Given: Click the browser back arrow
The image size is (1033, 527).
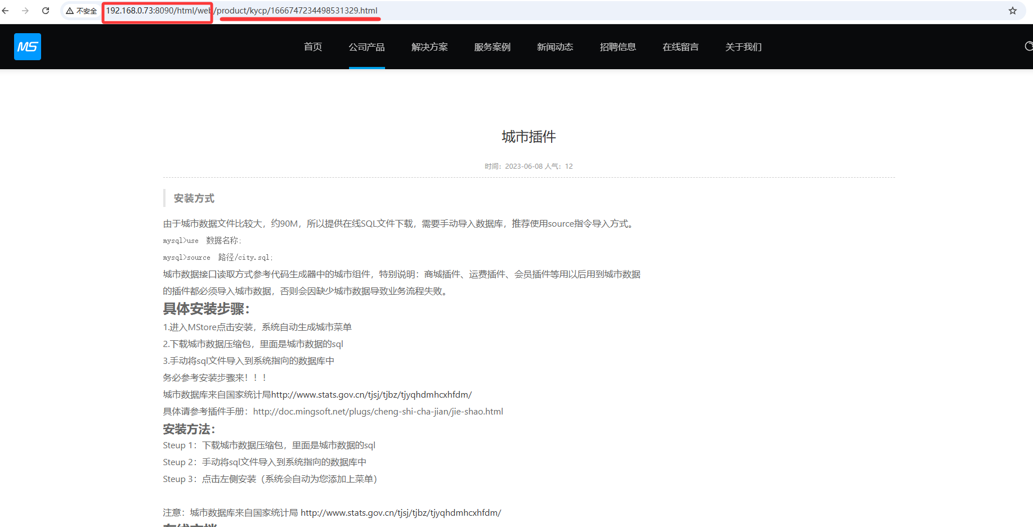Looking at the screenshot, I should point(6,11).
